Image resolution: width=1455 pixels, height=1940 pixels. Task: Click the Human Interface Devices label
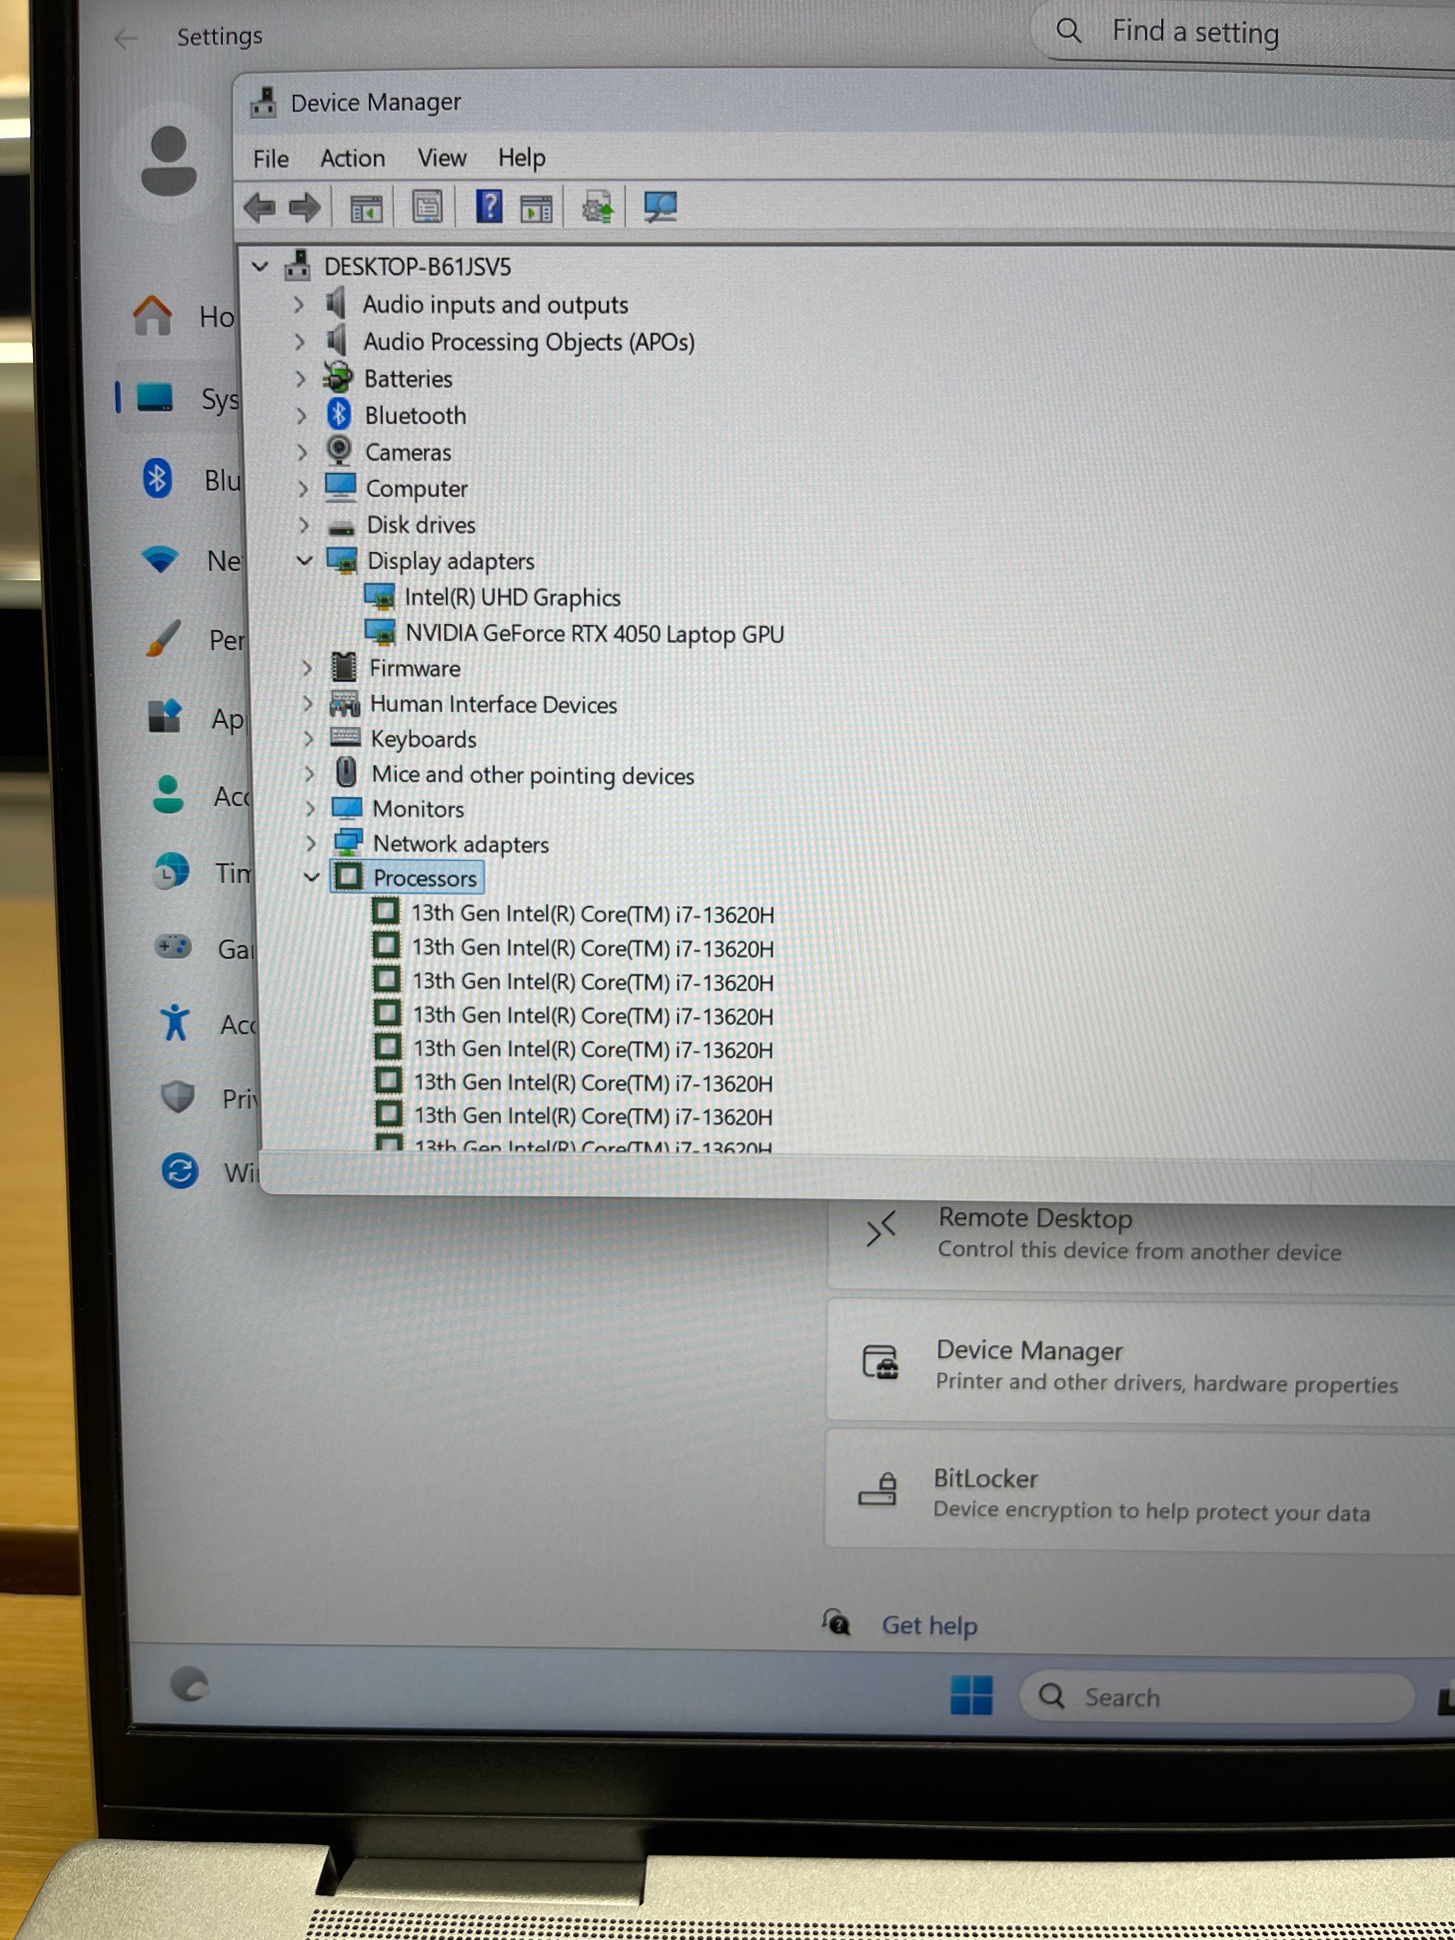(x=494, y=704)
